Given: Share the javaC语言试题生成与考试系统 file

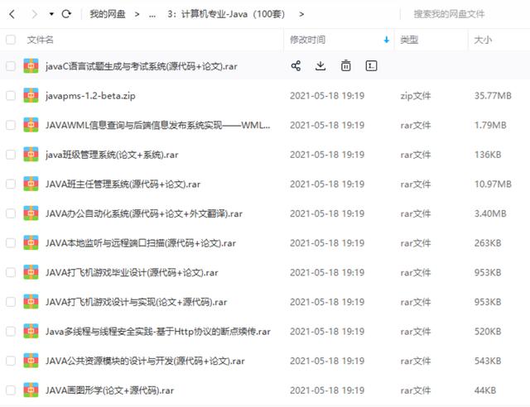Looking at the screenshot, I should [x=296, y=66].
